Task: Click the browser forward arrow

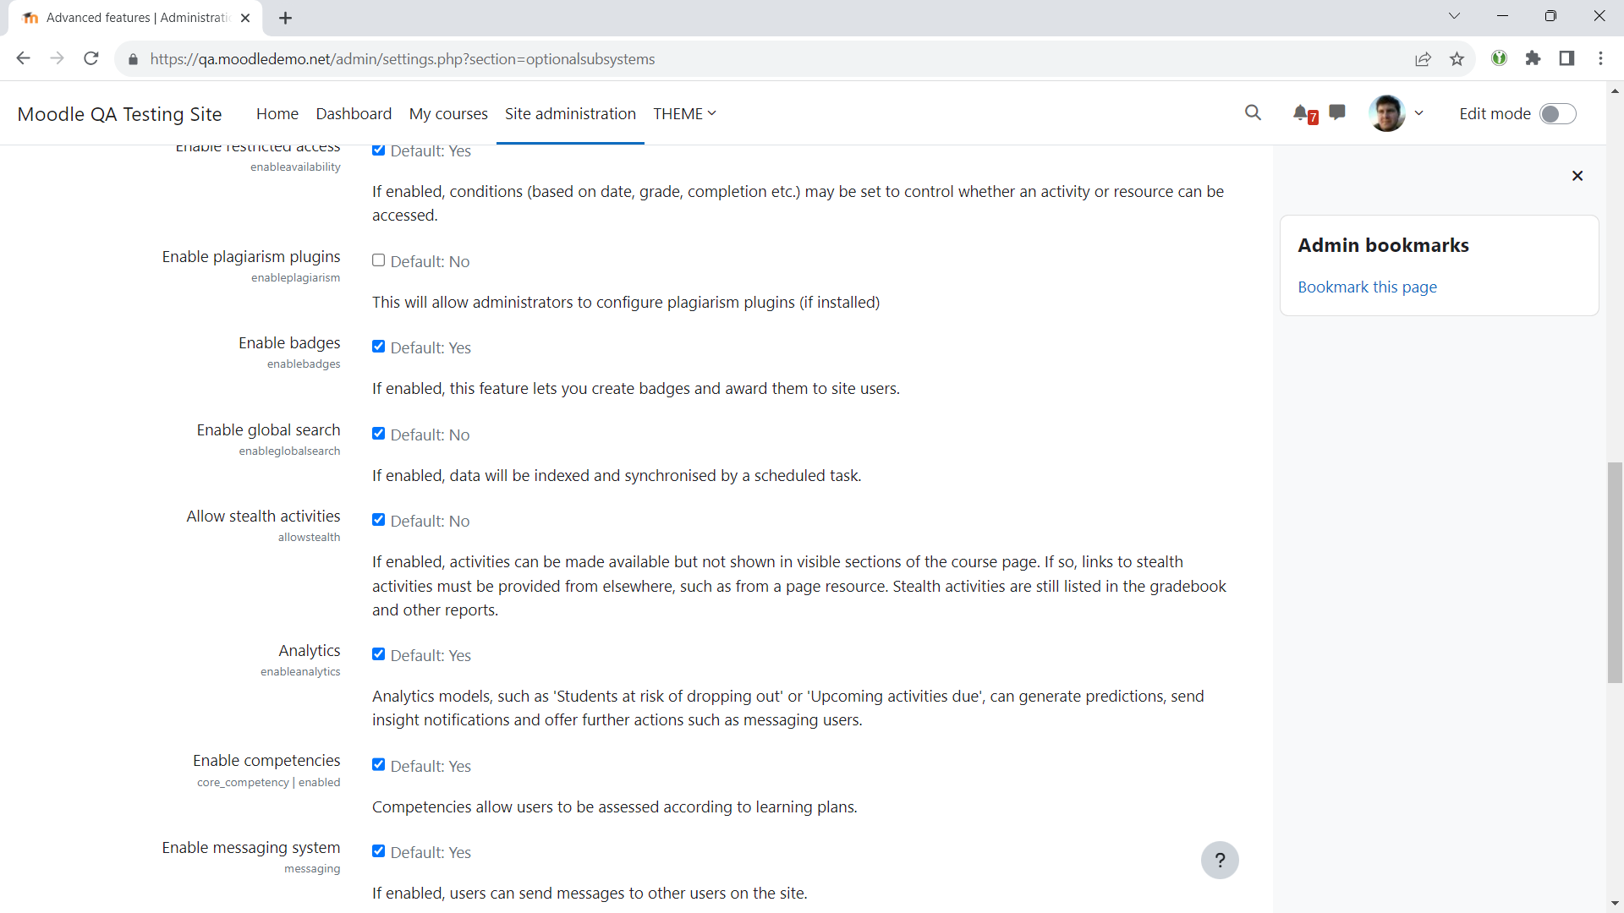Action: (x=58, y=58)
